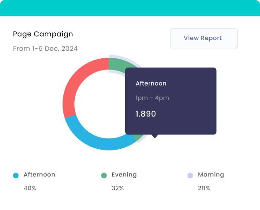This screenshot has height=210, width=260.
Task: Select the Morning legend label
Action: coord(211,175)
